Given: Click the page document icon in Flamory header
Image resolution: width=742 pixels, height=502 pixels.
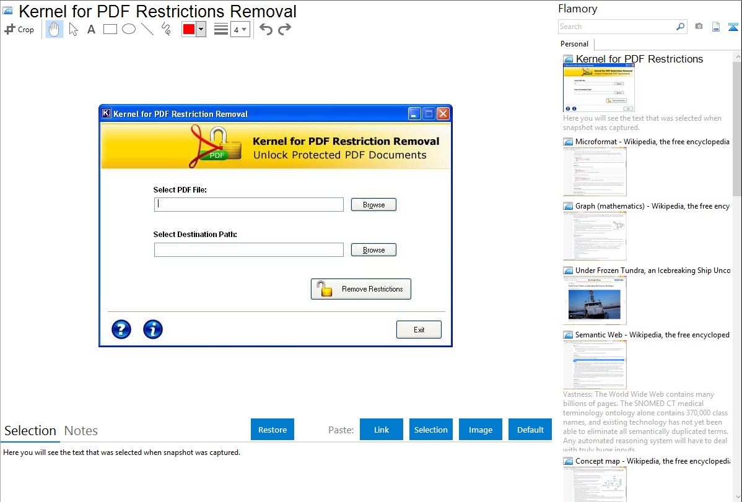Looking at the screenshot, I should [x=716, y=27].
